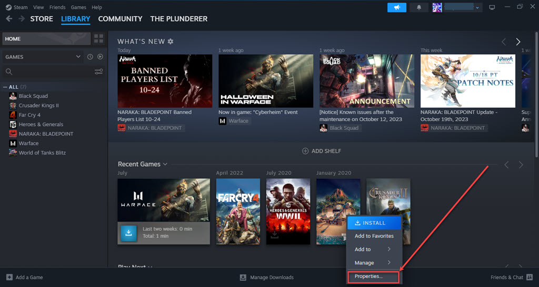Screen dimensions: 539x287
Task: Click the library search field
Action: pos(49,71)
